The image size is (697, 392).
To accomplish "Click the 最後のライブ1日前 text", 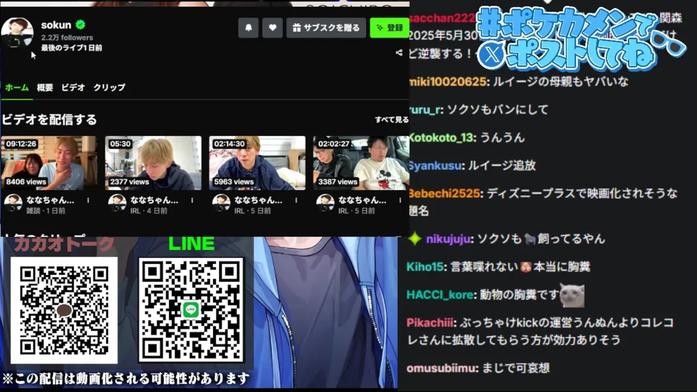I will pos(71,48).
